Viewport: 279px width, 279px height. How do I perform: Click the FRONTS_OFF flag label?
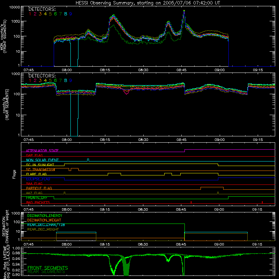[x=37, y=198]
